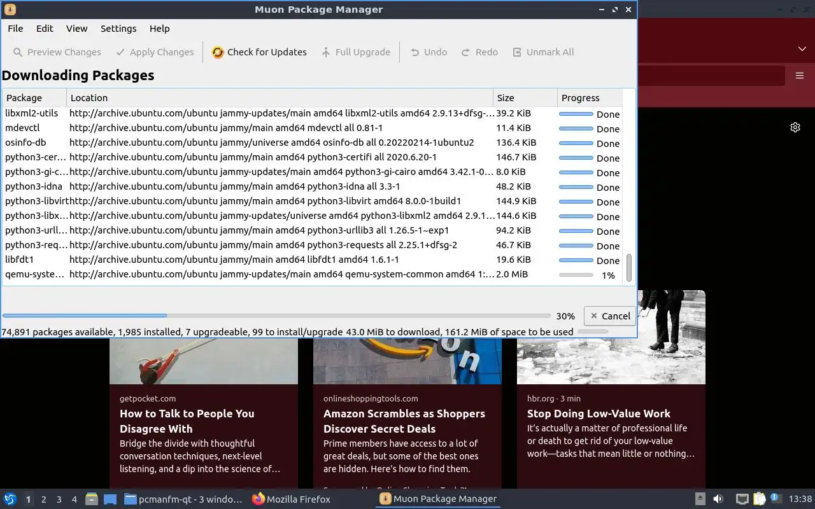
Task: Select the libxml2-utils package row
Action: pyautogui.click(x=311, y=113)
